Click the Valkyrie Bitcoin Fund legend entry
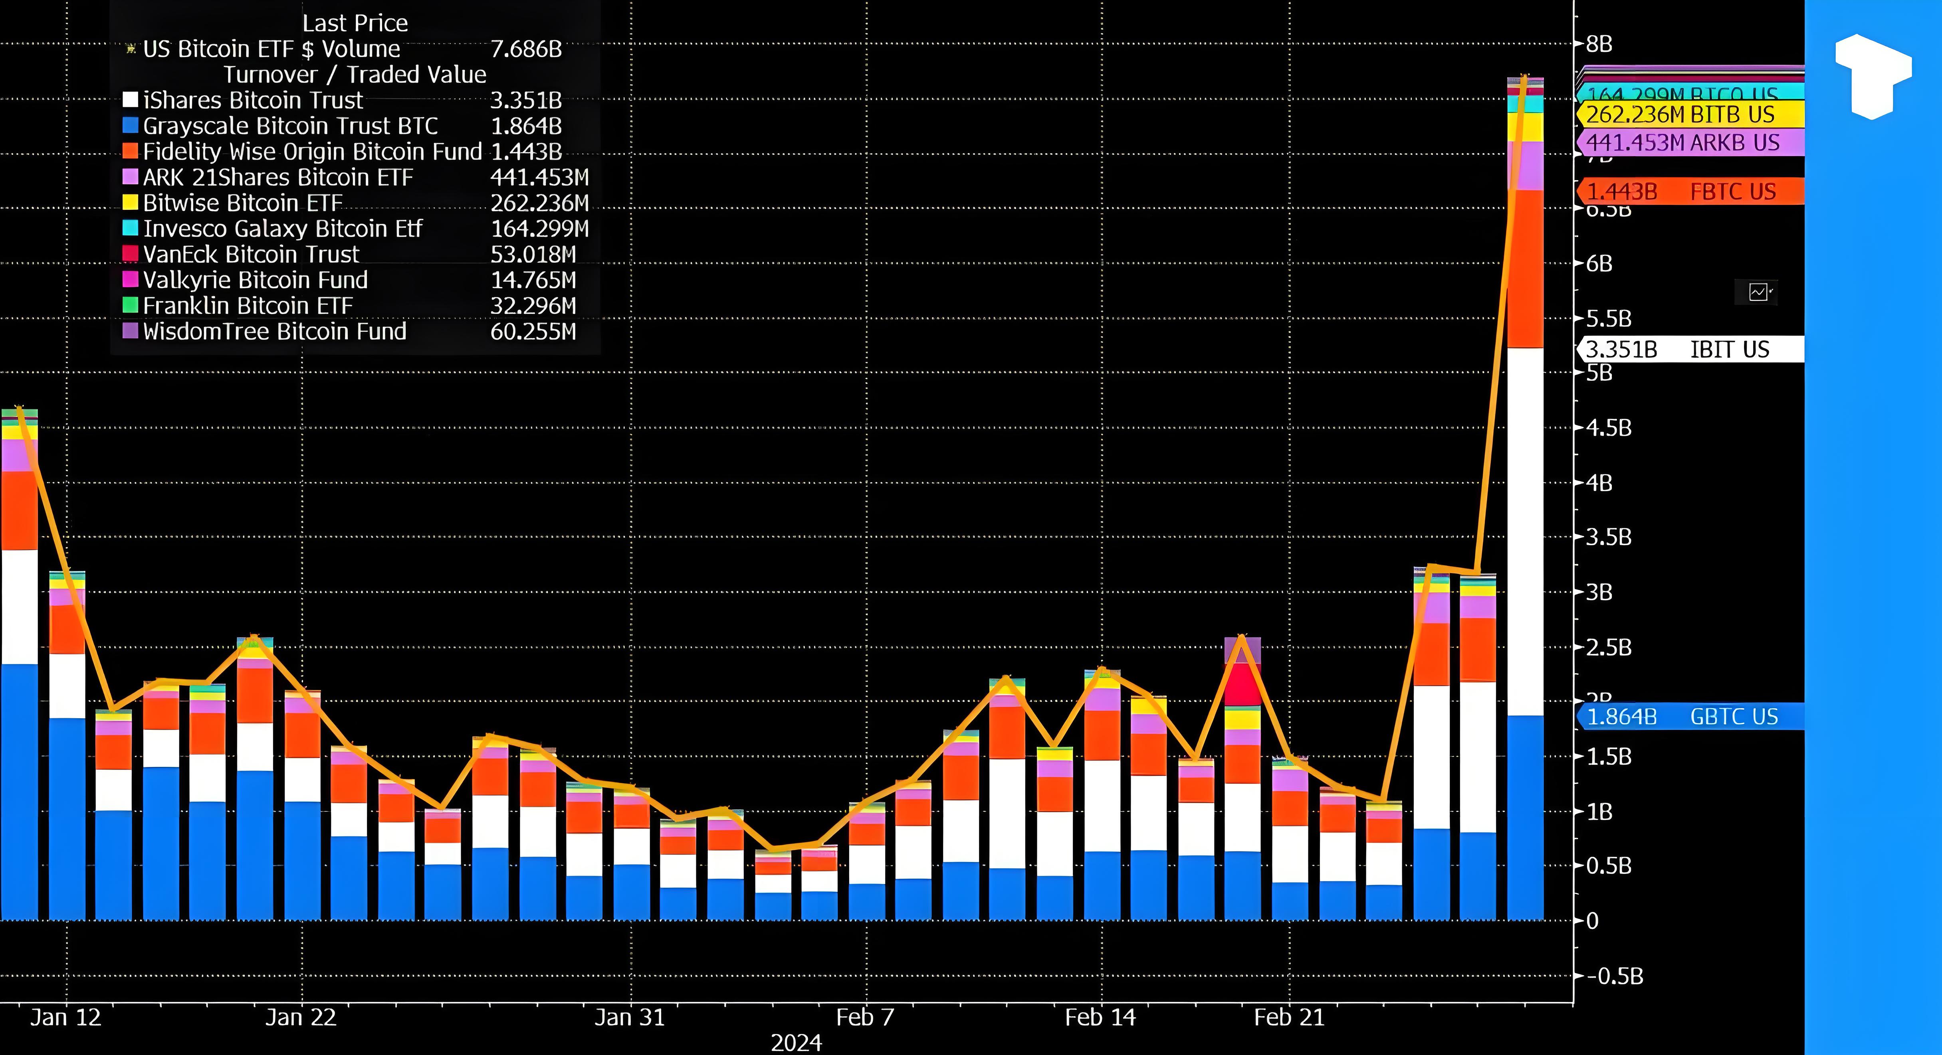 [255, 280]
